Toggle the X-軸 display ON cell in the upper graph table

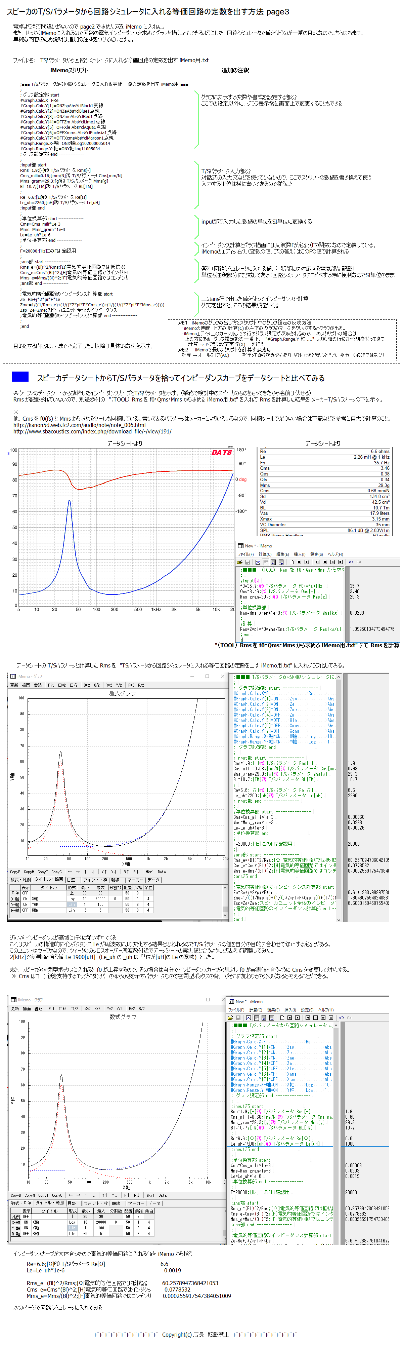coord(26,898)
